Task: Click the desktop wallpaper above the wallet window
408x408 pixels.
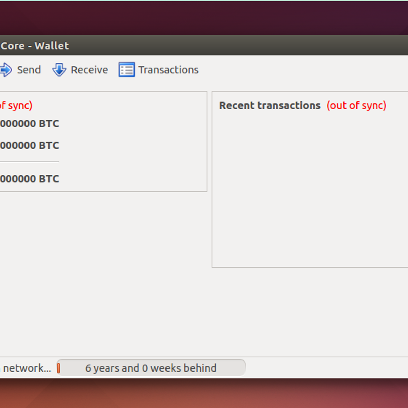Action: [x=204, y=18]
